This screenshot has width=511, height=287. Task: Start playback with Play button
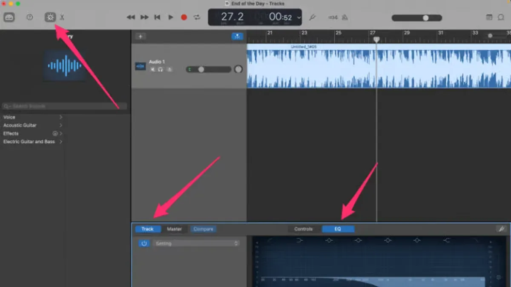point(171,17)
